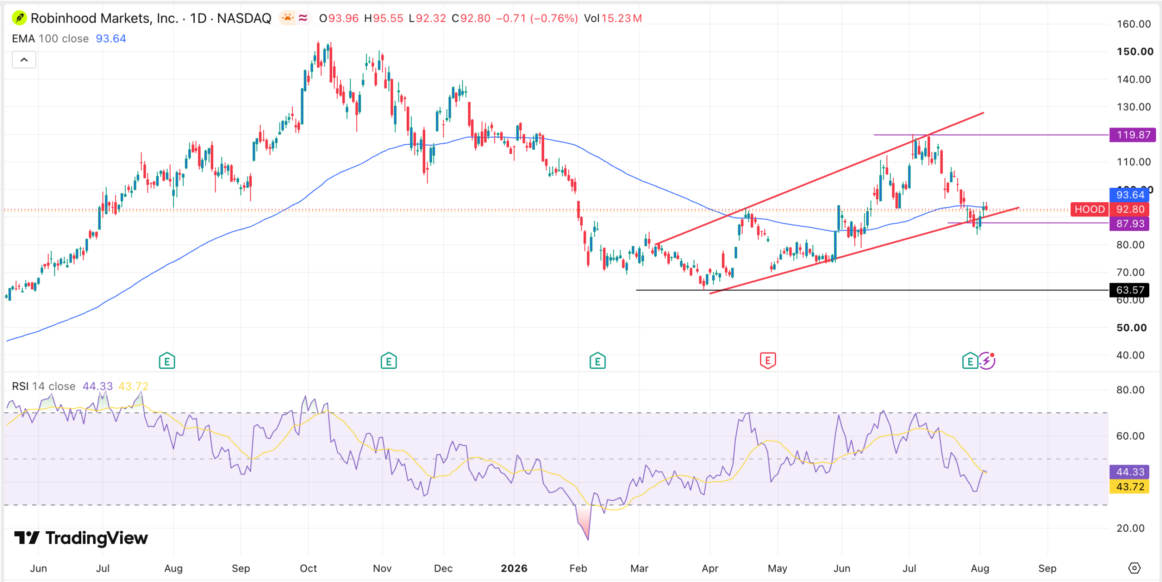Click the 93.64 blue EMA price label

coord(1130,195)
